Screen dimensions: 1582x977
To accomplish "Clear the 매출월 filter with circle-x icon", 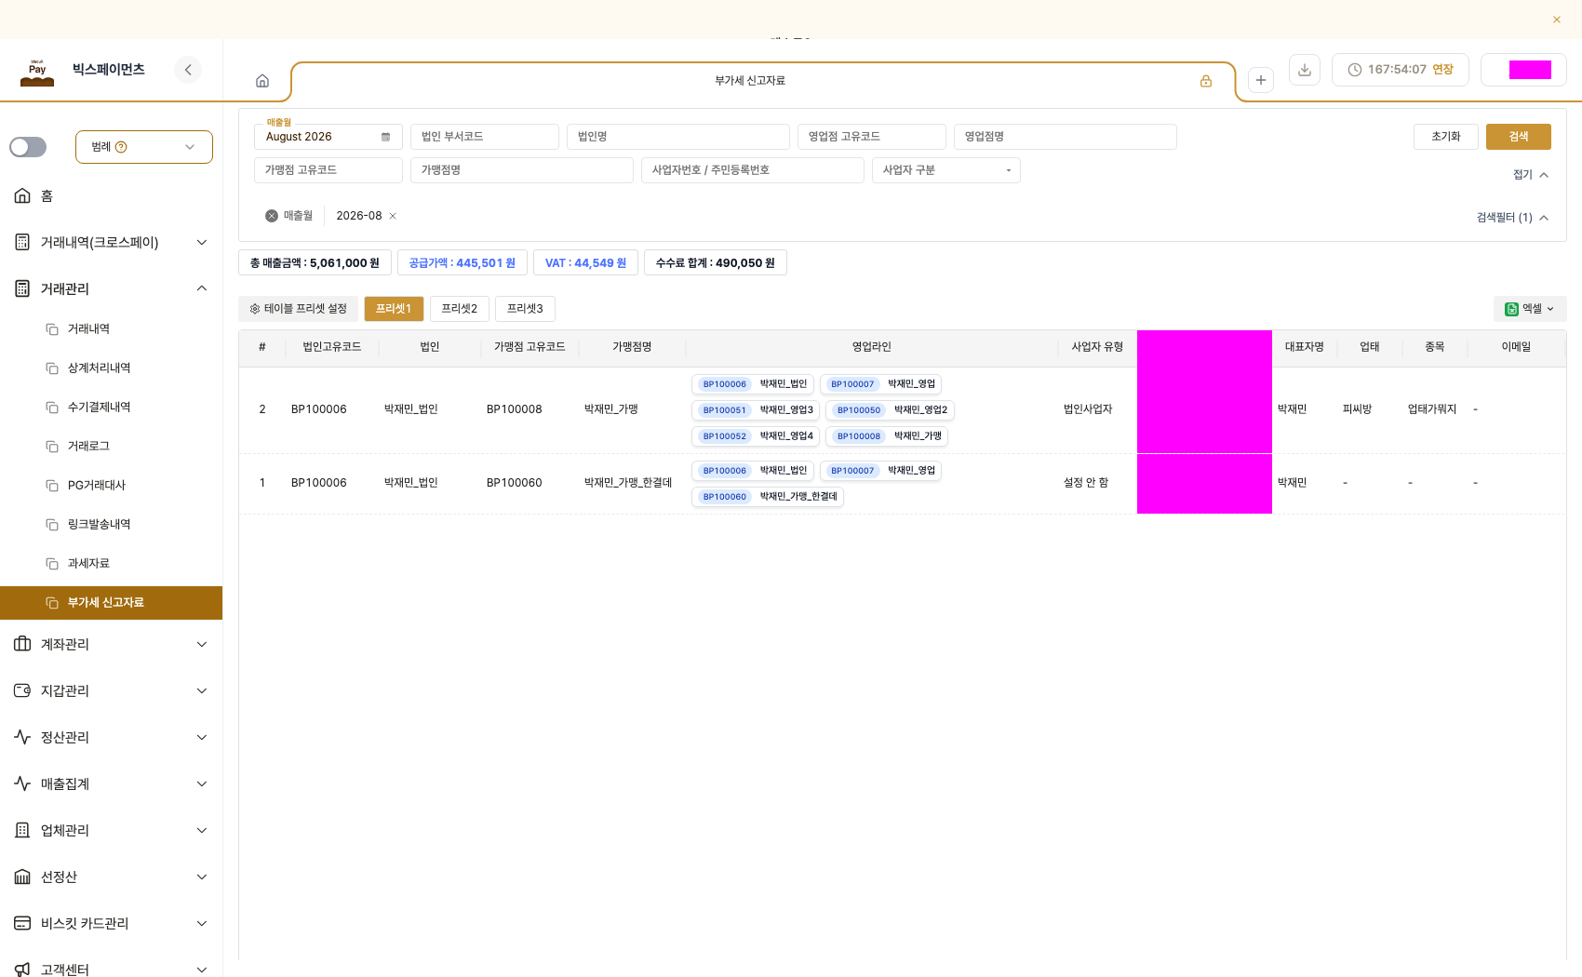I will 272,216.
